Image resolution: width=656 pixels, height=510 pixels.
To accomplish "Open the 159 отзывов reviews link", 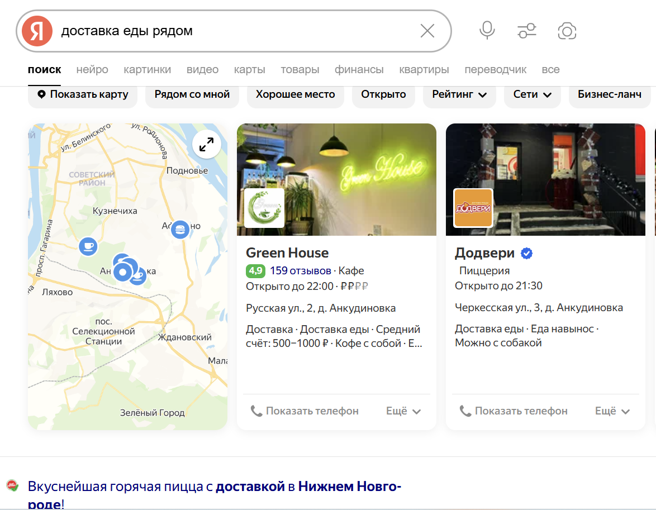I will point(301,271).
